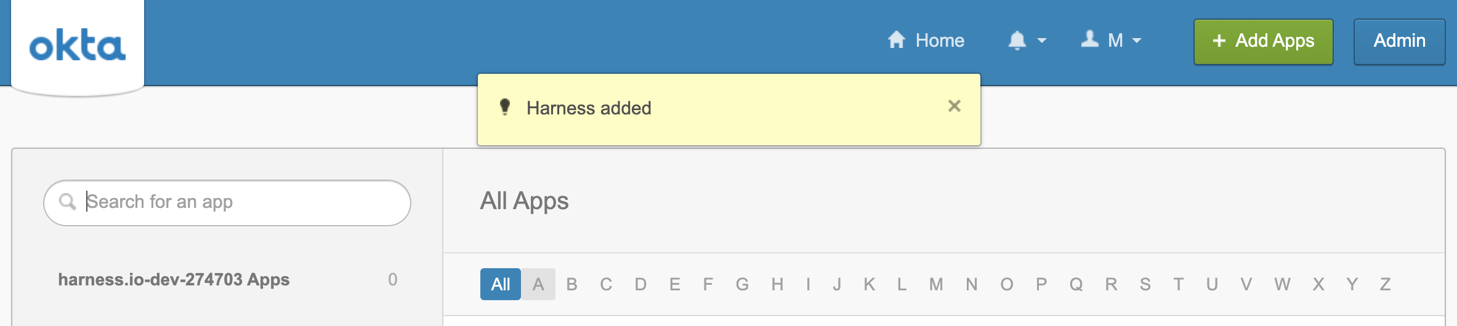The image size is (1457, 326).
Task: Expand the notifications dropdown arrow
Action: coord(1042,41)
